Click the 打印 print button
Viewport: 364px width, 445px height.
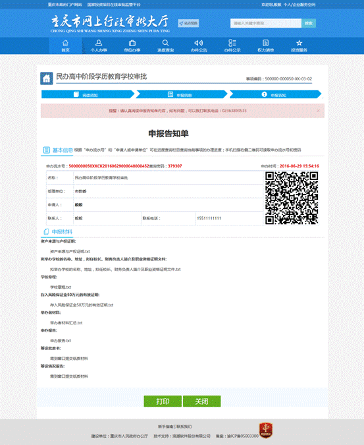(x=163, y=401)
